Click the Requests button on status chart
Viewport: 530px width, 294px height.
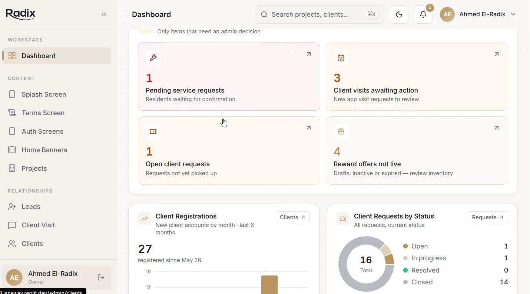coord(488,217)
